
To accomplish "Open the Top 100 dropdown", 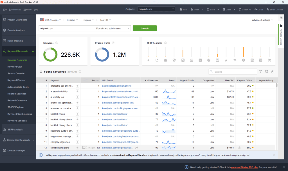I will [105, 20].
